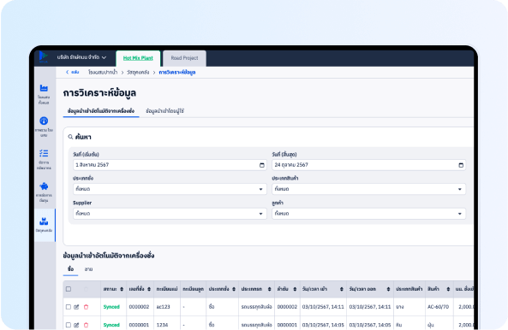This screenshot has height=330, width=508.
Task: Open วัสดุคงคลัง breadcrumb link
Action: click(138, 72)
